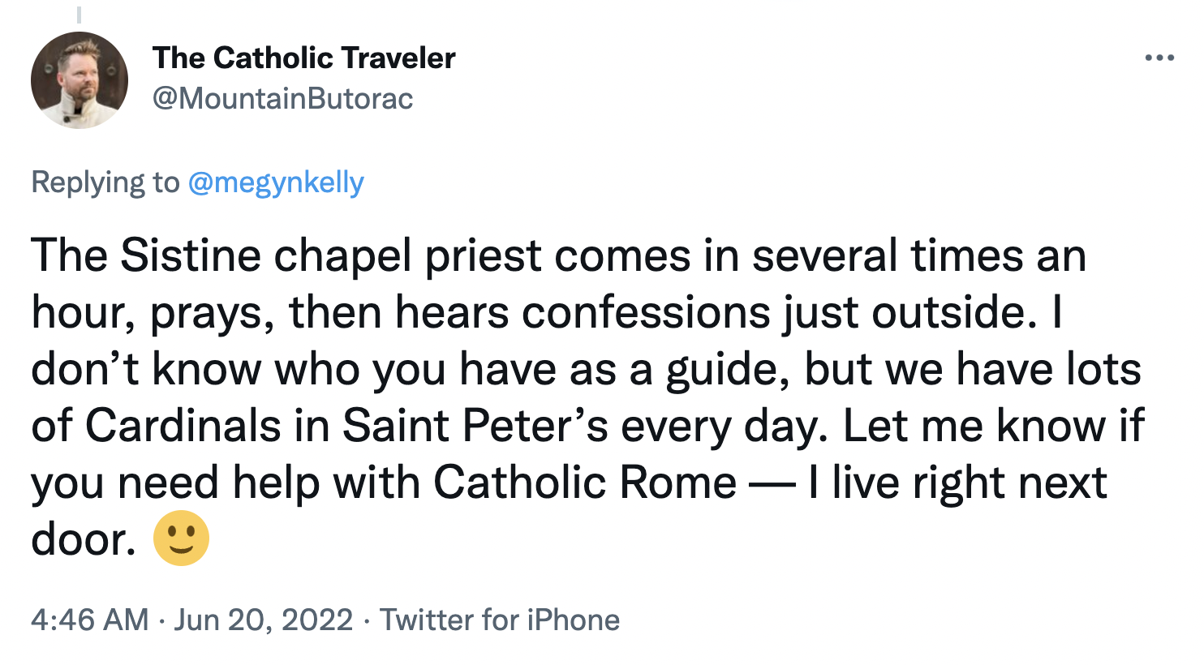Click the words 'Catholic Rome' in tweet
1204x665 pixels.
coord(584,483)
